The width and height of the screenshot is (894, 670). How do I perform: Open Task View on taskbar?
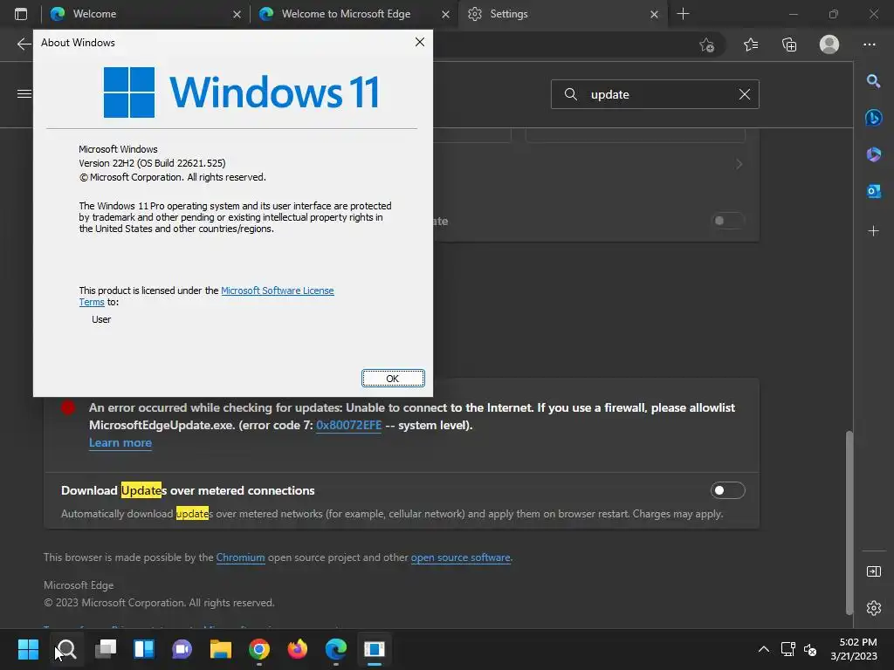pos(106,649)
